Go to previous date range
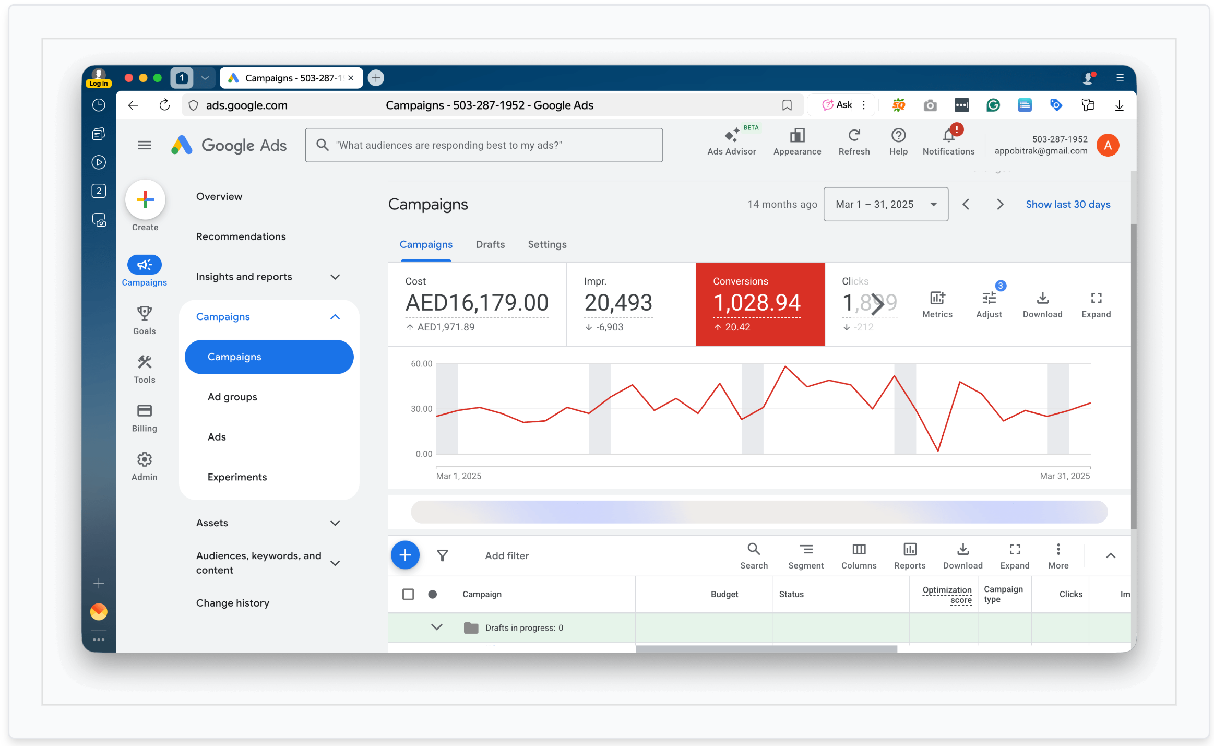The image size is (1214, 746). tap(966, 204)
